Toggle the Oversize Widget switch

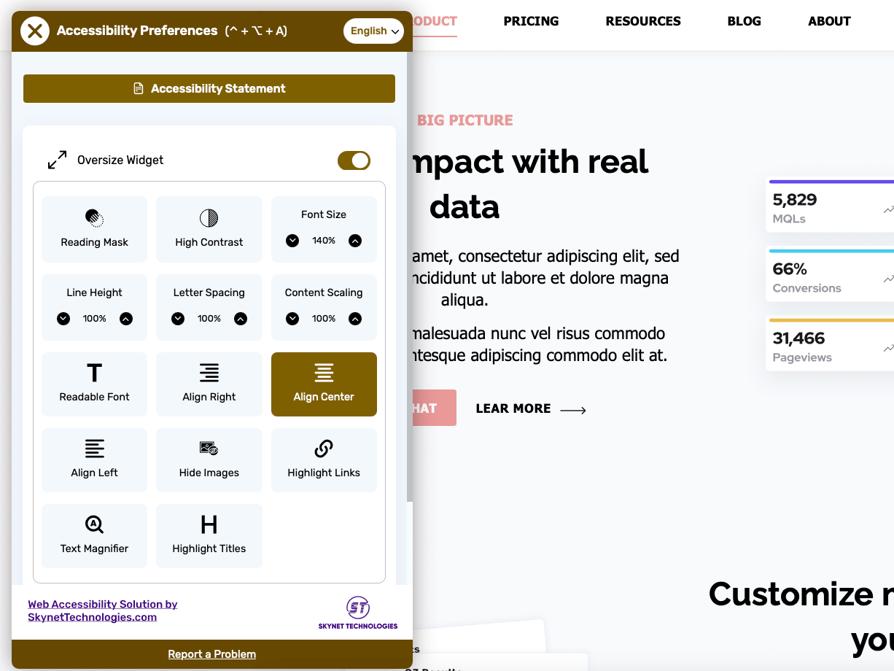click(x=354, y=160)
